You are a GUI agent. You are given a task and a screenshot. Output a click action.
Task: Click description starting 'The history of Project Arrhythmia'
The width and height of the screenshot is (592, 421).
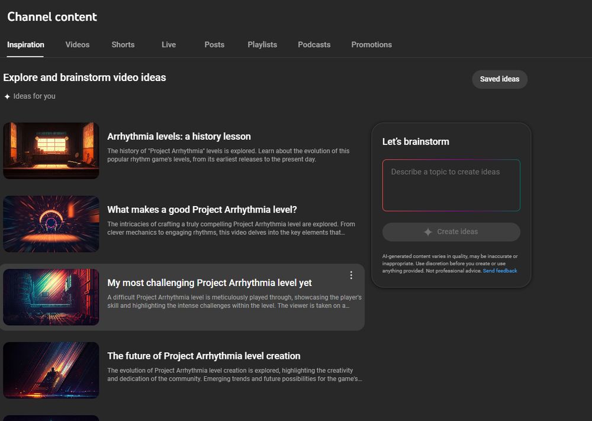pos(229,155)
